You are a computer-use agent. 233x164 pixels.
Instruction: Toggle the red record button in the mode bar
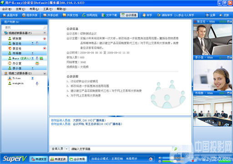coord(151,159)
